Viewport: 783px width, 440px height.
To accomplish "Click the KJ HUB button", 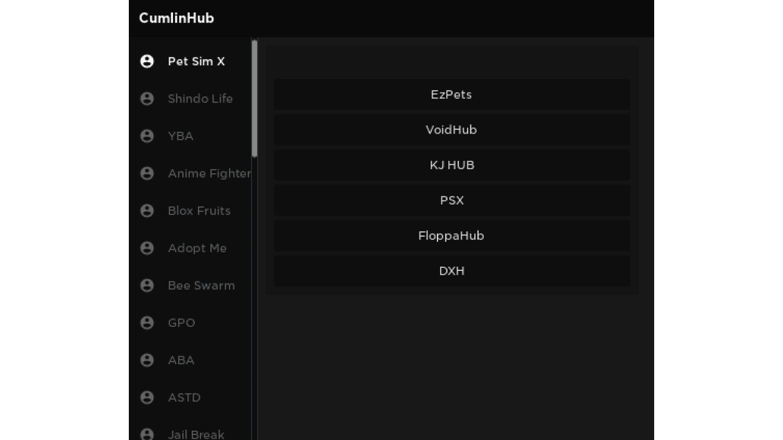I will pos(452,165).
